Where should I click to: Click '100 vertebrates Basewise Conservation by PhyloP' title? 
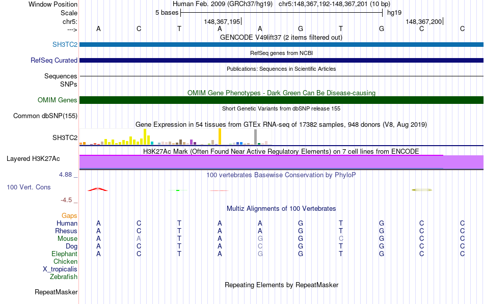pos(281,175)
